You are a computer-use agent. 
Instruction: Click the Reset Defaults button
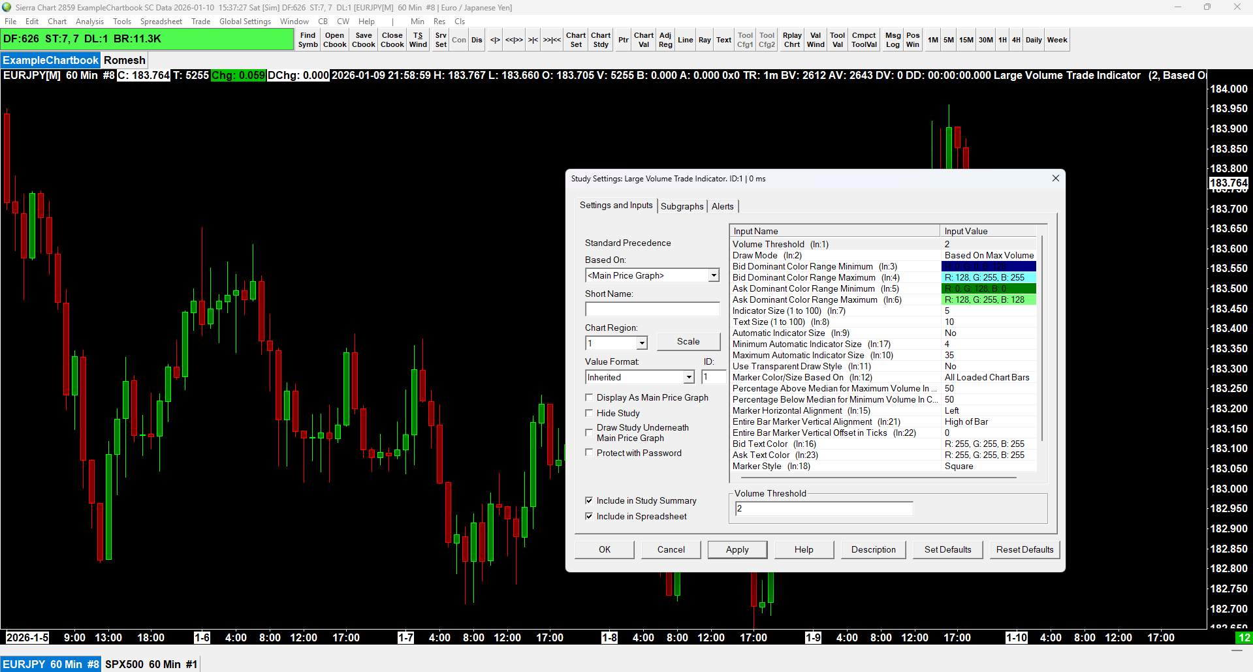(1025, 549)
